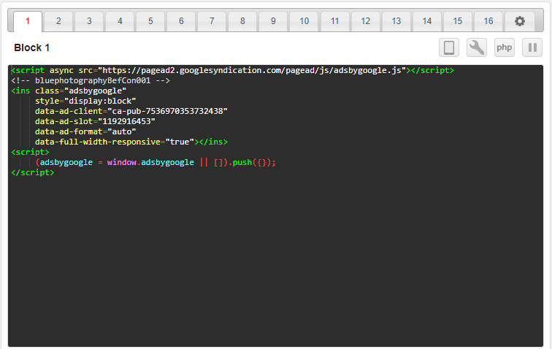This screenshot has width=552, height=349.
Task: Click inside the code editor empty area
Action: [x=275, y=263]
